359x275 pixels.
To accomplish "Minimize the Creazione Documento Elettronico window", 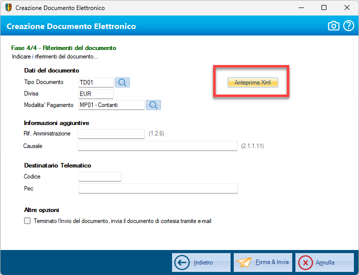I will 301,8.
